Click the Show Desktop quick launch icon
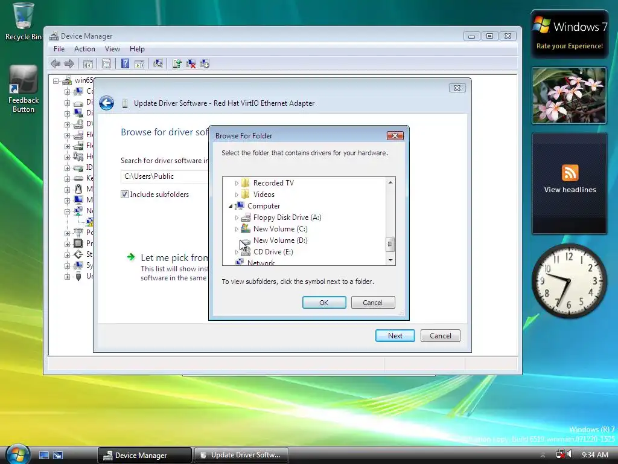Viewport: 618px width, 464px height. coord(43,456)
